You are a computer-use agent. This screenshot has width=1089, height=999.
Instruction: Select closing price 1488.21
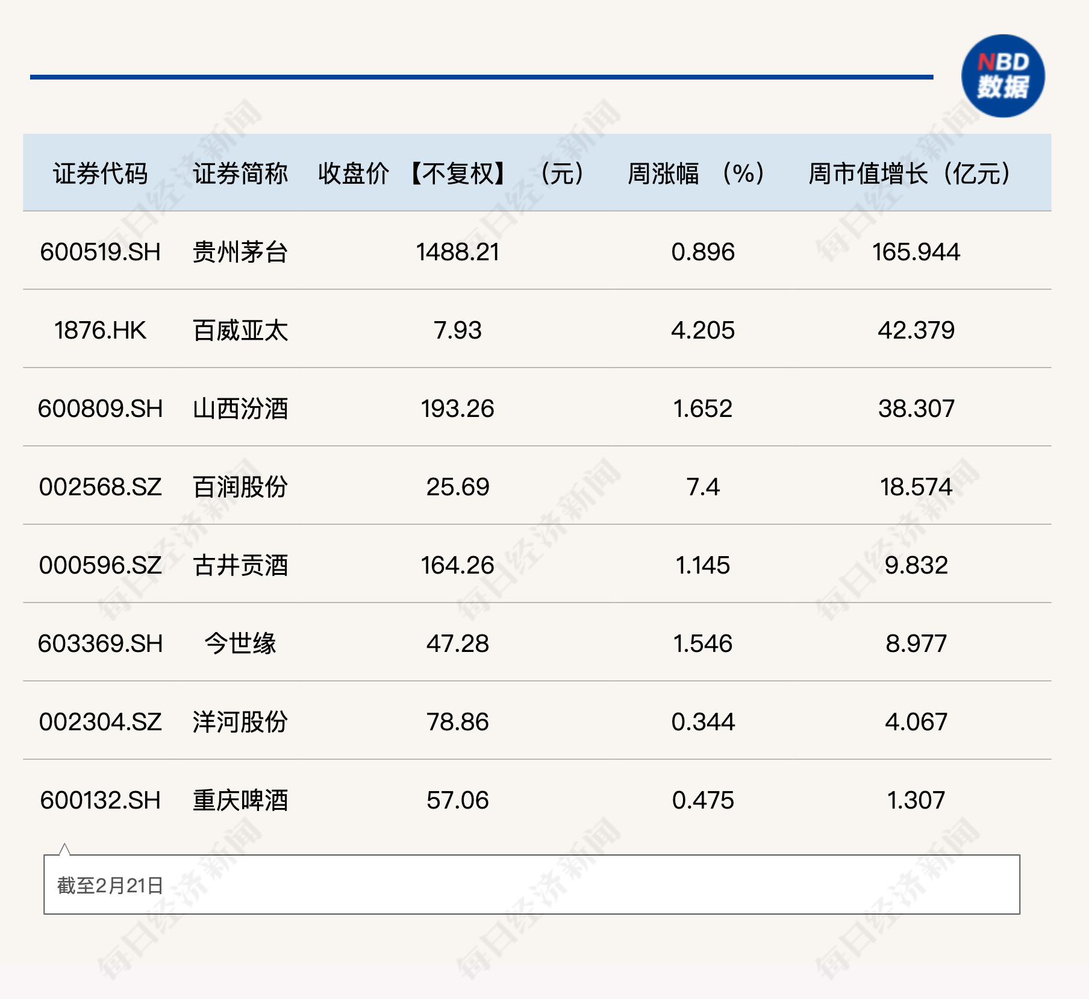pyautogui.click(x=458, y=252)
